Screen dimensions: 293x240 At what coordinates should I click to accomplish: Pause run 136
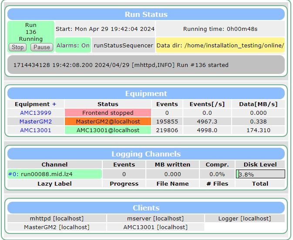click(x=42, y=47)
